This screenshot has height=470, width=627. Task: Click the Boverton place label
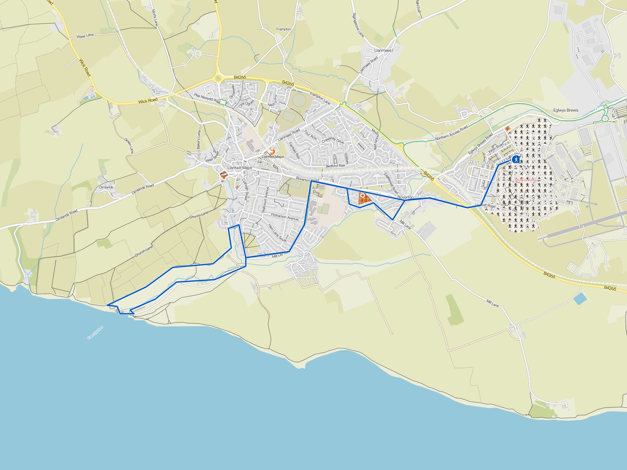pos(406,197)
